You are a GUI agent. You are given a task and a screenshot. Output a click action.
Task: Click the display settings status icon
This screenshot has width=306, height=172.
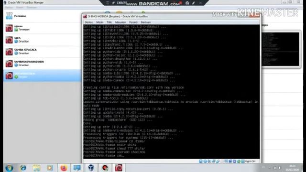(x=226, y=161)
